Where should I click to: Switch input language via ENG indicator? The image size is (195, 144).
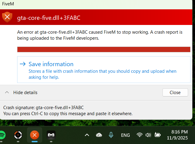coord(125,135)
